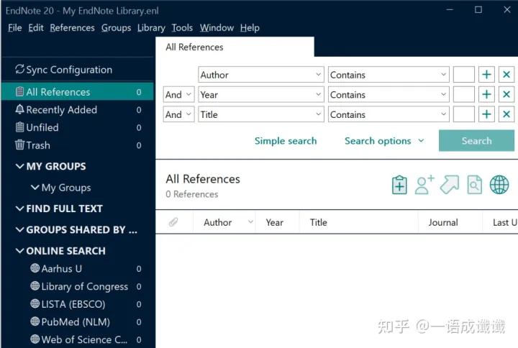Image resolution: width=518 pixels, height=348 pixels.
Task: Open the Window menu
Action: pyautogui.click(x=217, y=28)
